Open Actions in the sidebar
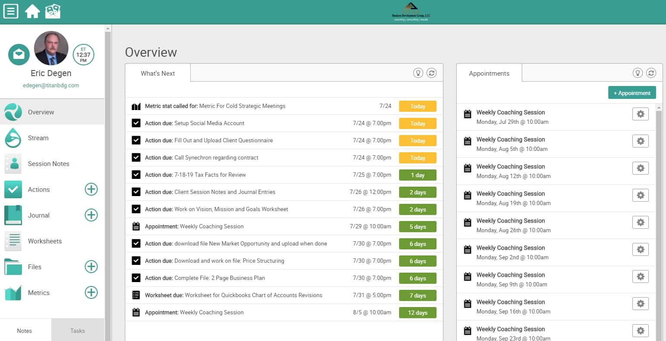This screenshot has width=666, height=341. tap(39, 189)
